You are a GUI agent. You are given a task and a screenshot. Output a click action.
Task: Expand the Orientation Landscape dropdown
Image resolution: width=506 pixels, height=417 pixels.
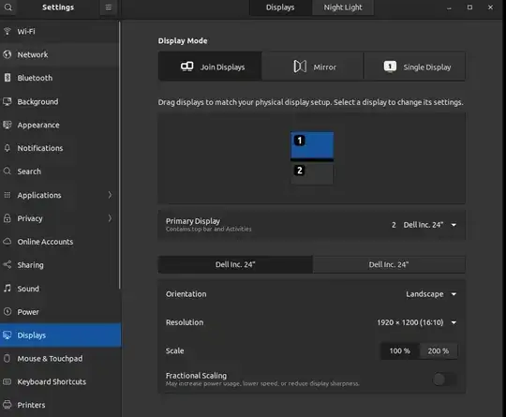click(x=431, y=294)
